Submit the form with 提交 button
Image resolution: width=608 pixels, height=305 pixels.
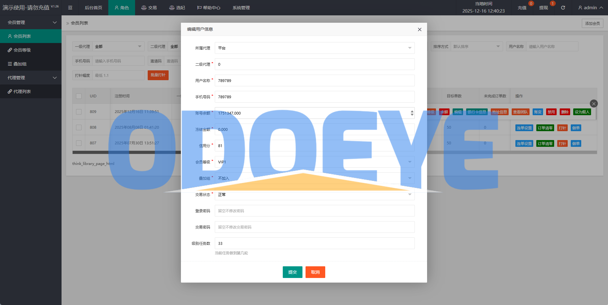292,272
